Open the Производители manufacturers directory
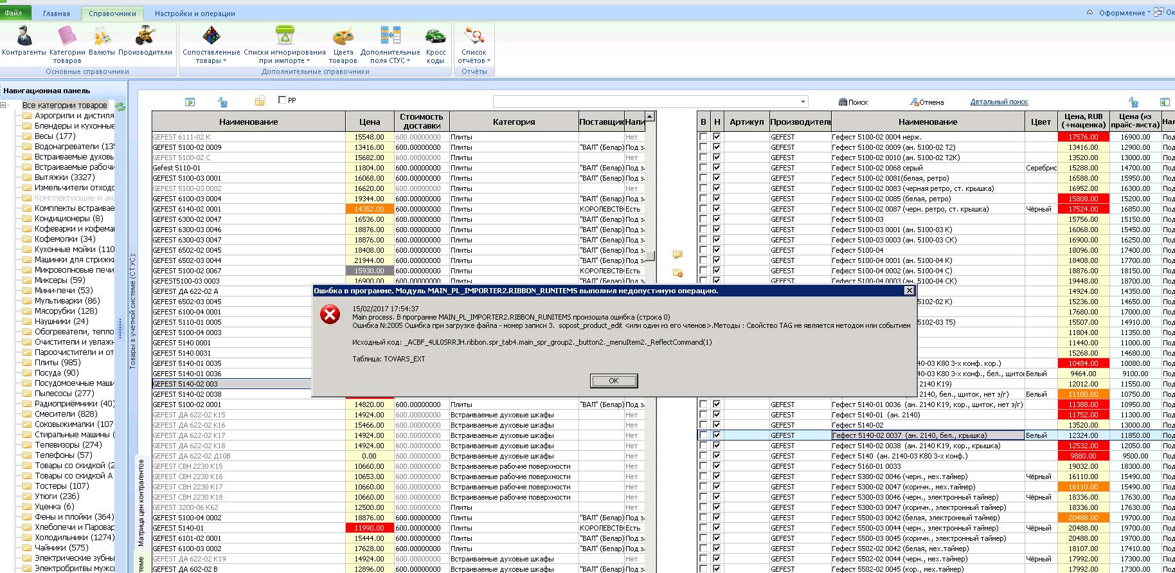This screenshot has width=1175, height=573. pos(145,41)
